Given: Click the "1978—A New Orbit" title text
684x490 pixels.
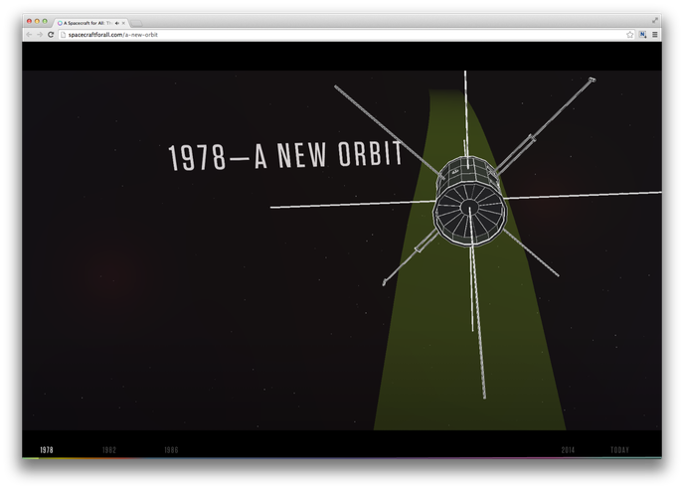Looking at the screenshot, I should (x=285, y=157).
